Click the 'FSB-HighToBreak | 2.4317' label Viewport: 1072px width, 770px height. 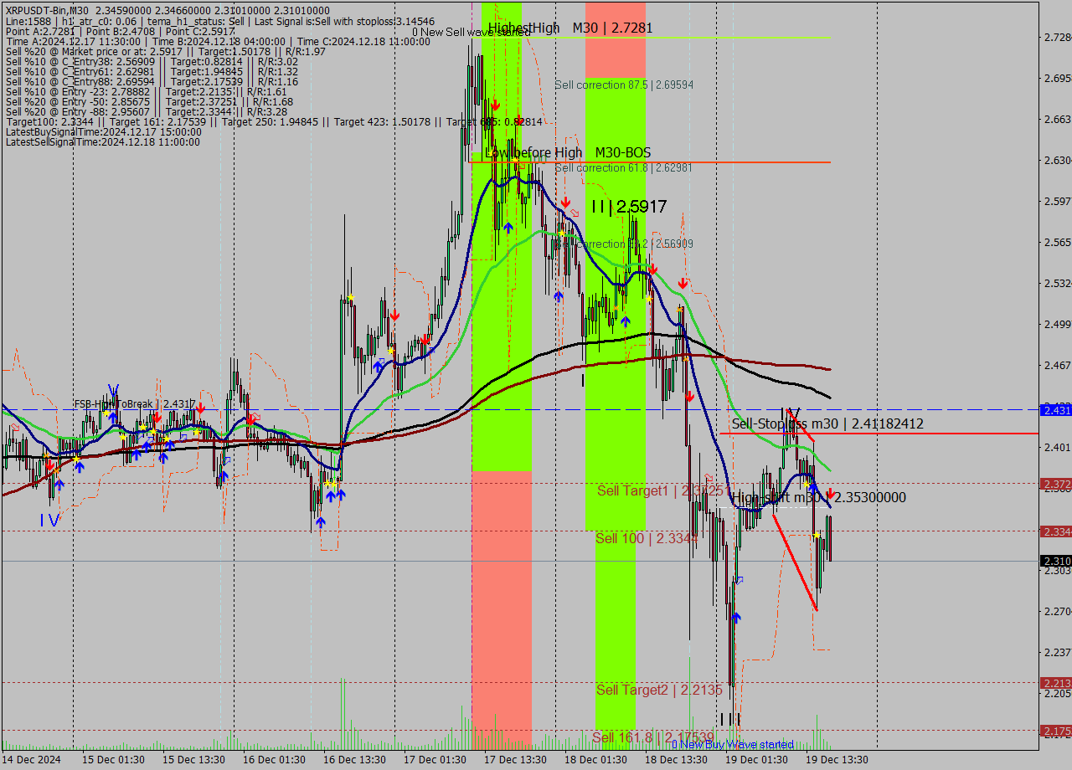135,404
